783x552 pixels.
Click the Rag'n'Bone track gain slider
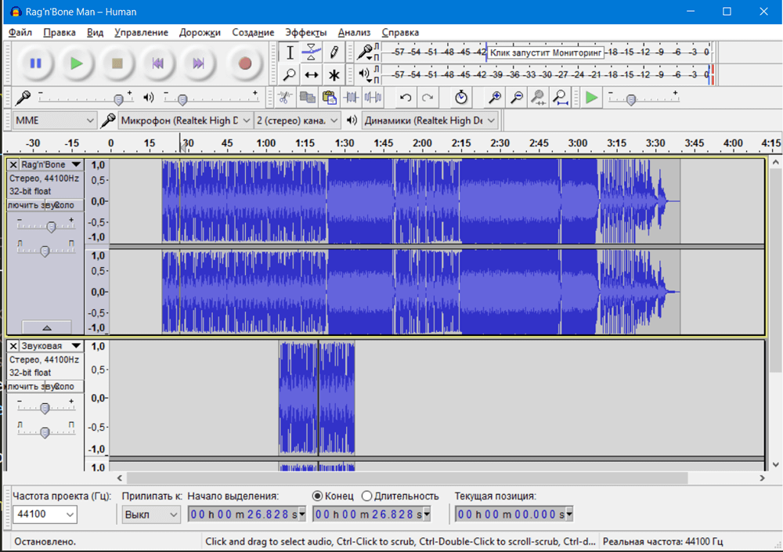pyautogui.click(x=51, y=227)
